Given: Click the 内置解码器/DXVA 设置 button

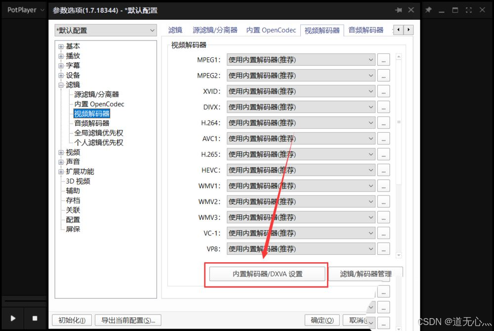Looking at the screenshot, I should click(267, 274).
